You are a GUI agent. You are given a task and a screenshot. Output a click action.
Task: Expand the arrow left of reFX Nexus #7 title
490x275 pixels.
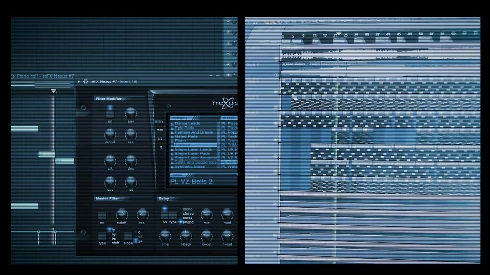[78, 81]
